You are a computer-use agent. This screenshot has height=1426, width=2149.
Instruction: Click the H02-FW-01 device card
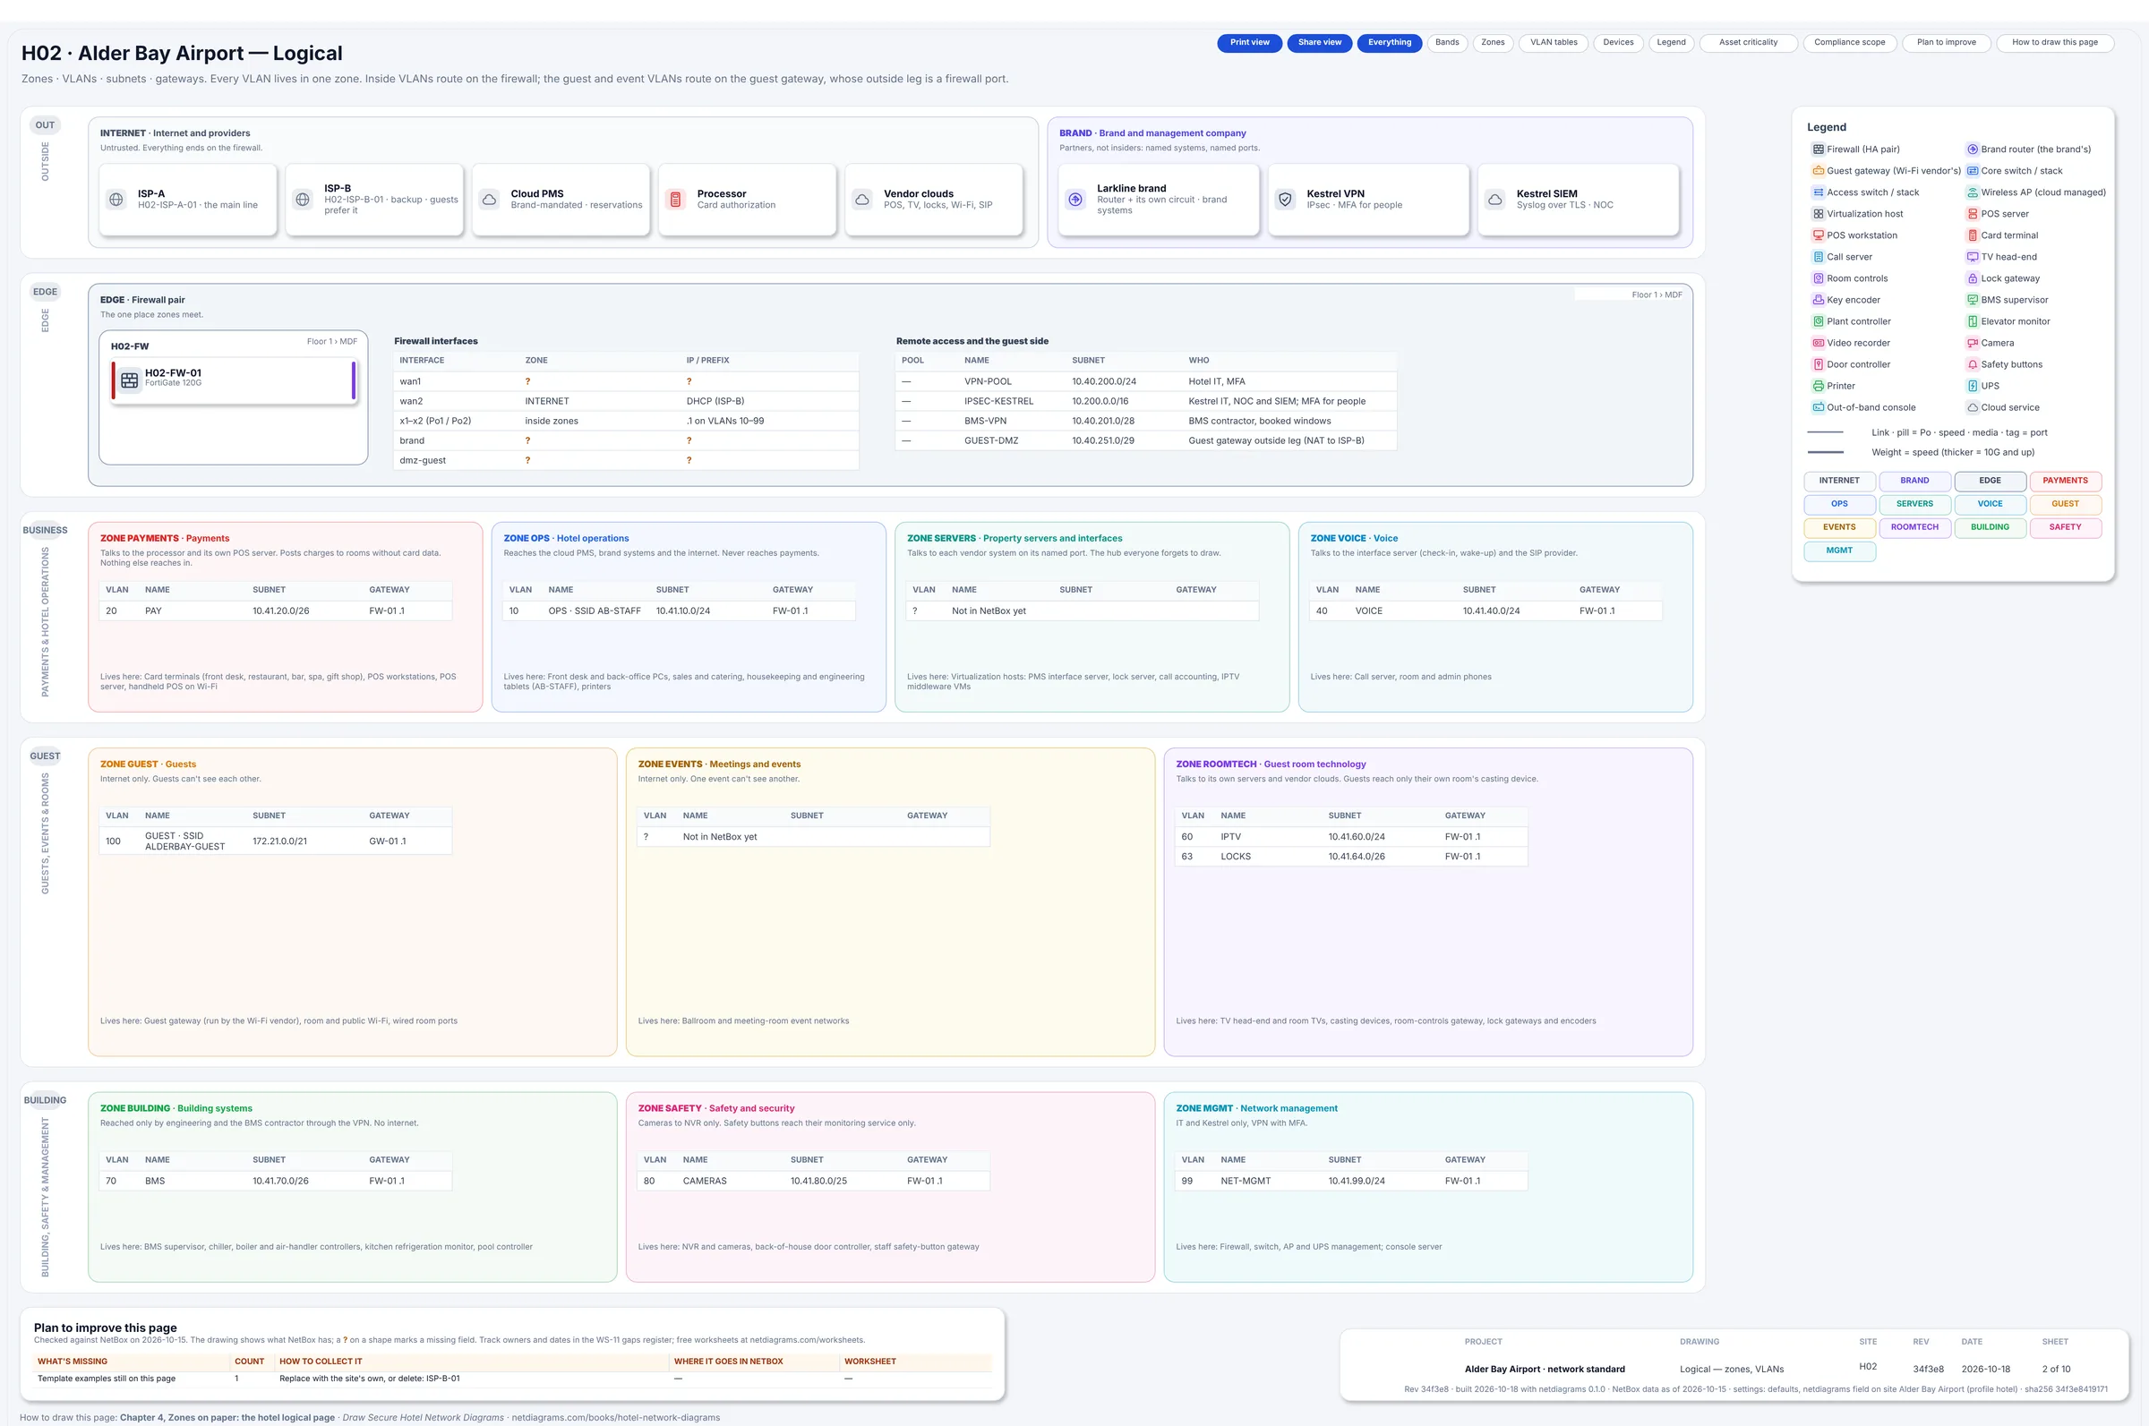point(234,380)
